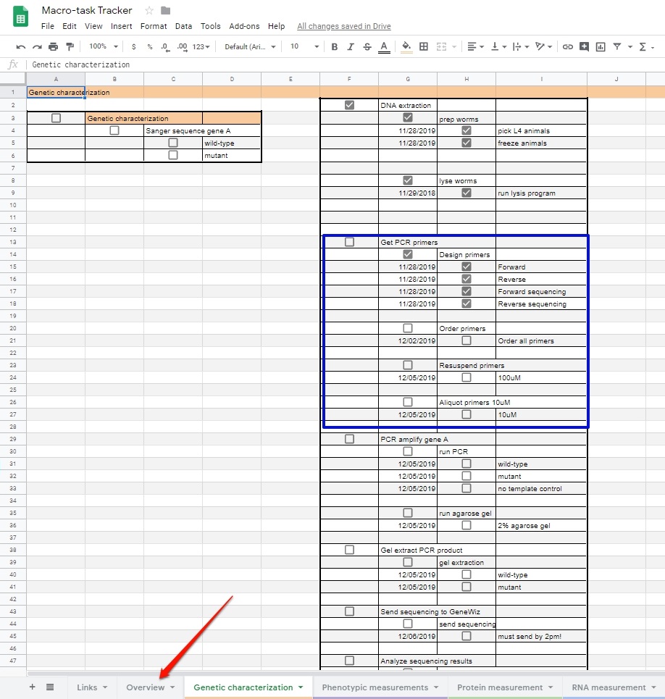Open the all sheets list icon

(x=50, y=687)
